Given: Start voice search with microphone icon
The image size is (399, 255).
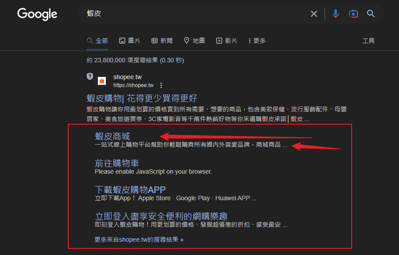Looking at the screenshot, I should point(336,14).
